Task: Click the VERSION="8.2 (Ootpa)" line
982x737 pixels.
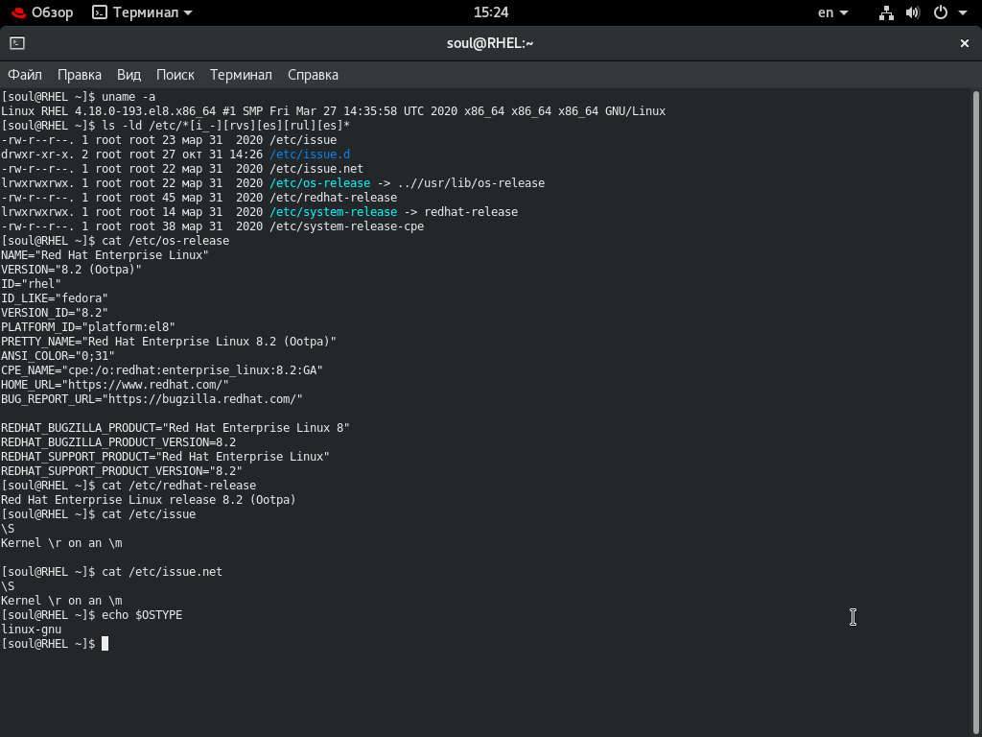Action: click(x=71, y=270)
